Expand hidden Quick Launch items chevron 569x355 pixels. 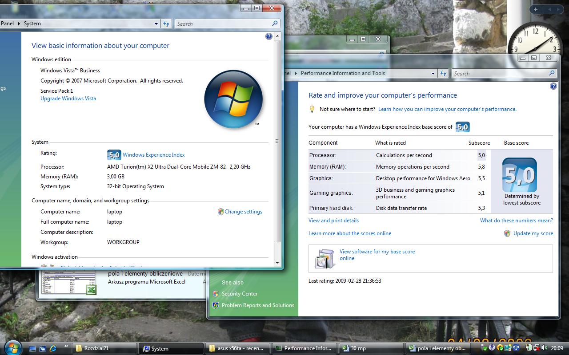click(x=66, y=346)
